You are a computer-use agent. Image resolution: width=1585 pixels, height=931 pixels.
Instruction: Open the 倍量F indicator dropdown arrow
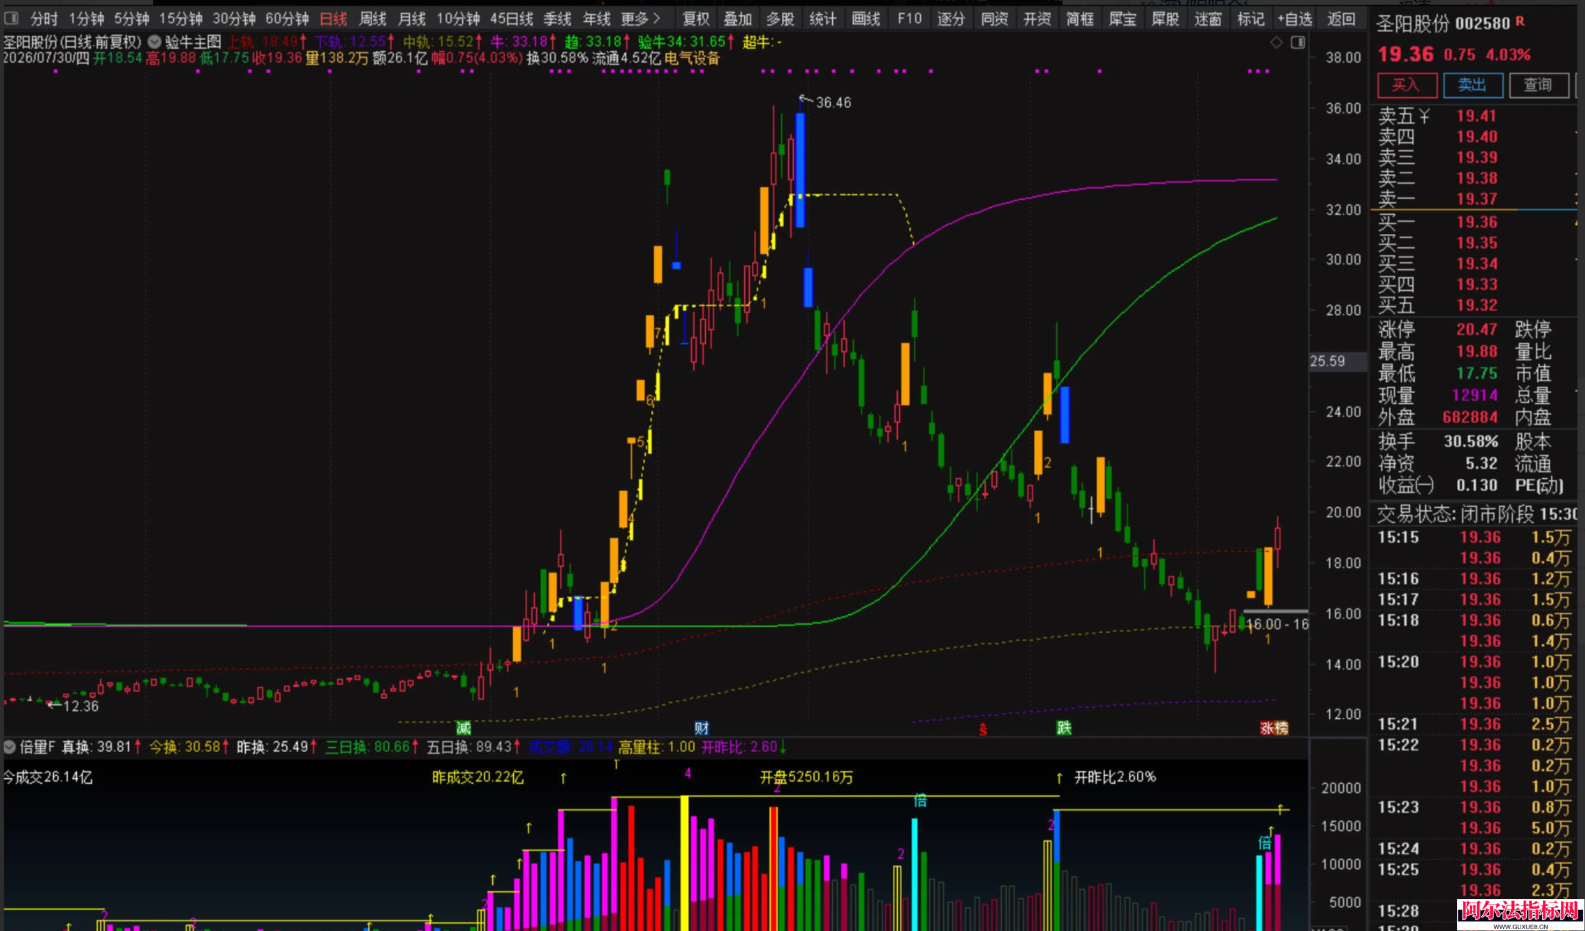9,747
